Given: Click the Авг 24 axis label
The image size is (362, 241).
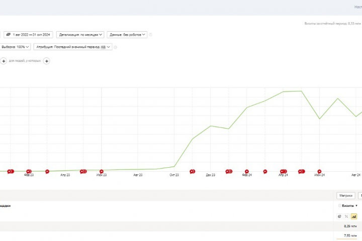Looking at the screenshot, I should 356,175.
